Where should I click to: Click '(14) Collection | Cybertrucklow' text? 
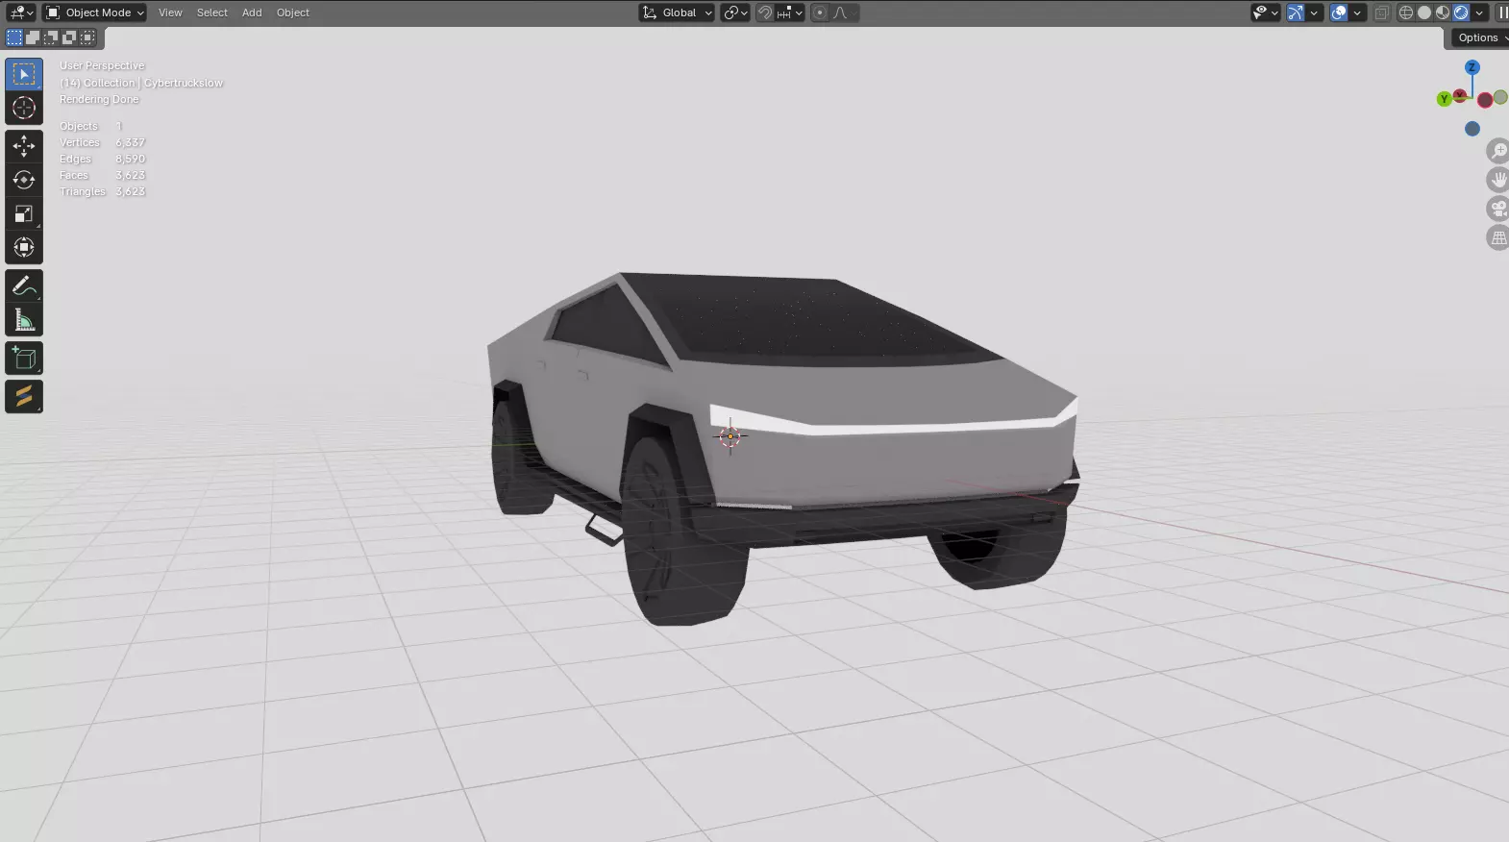141,83
